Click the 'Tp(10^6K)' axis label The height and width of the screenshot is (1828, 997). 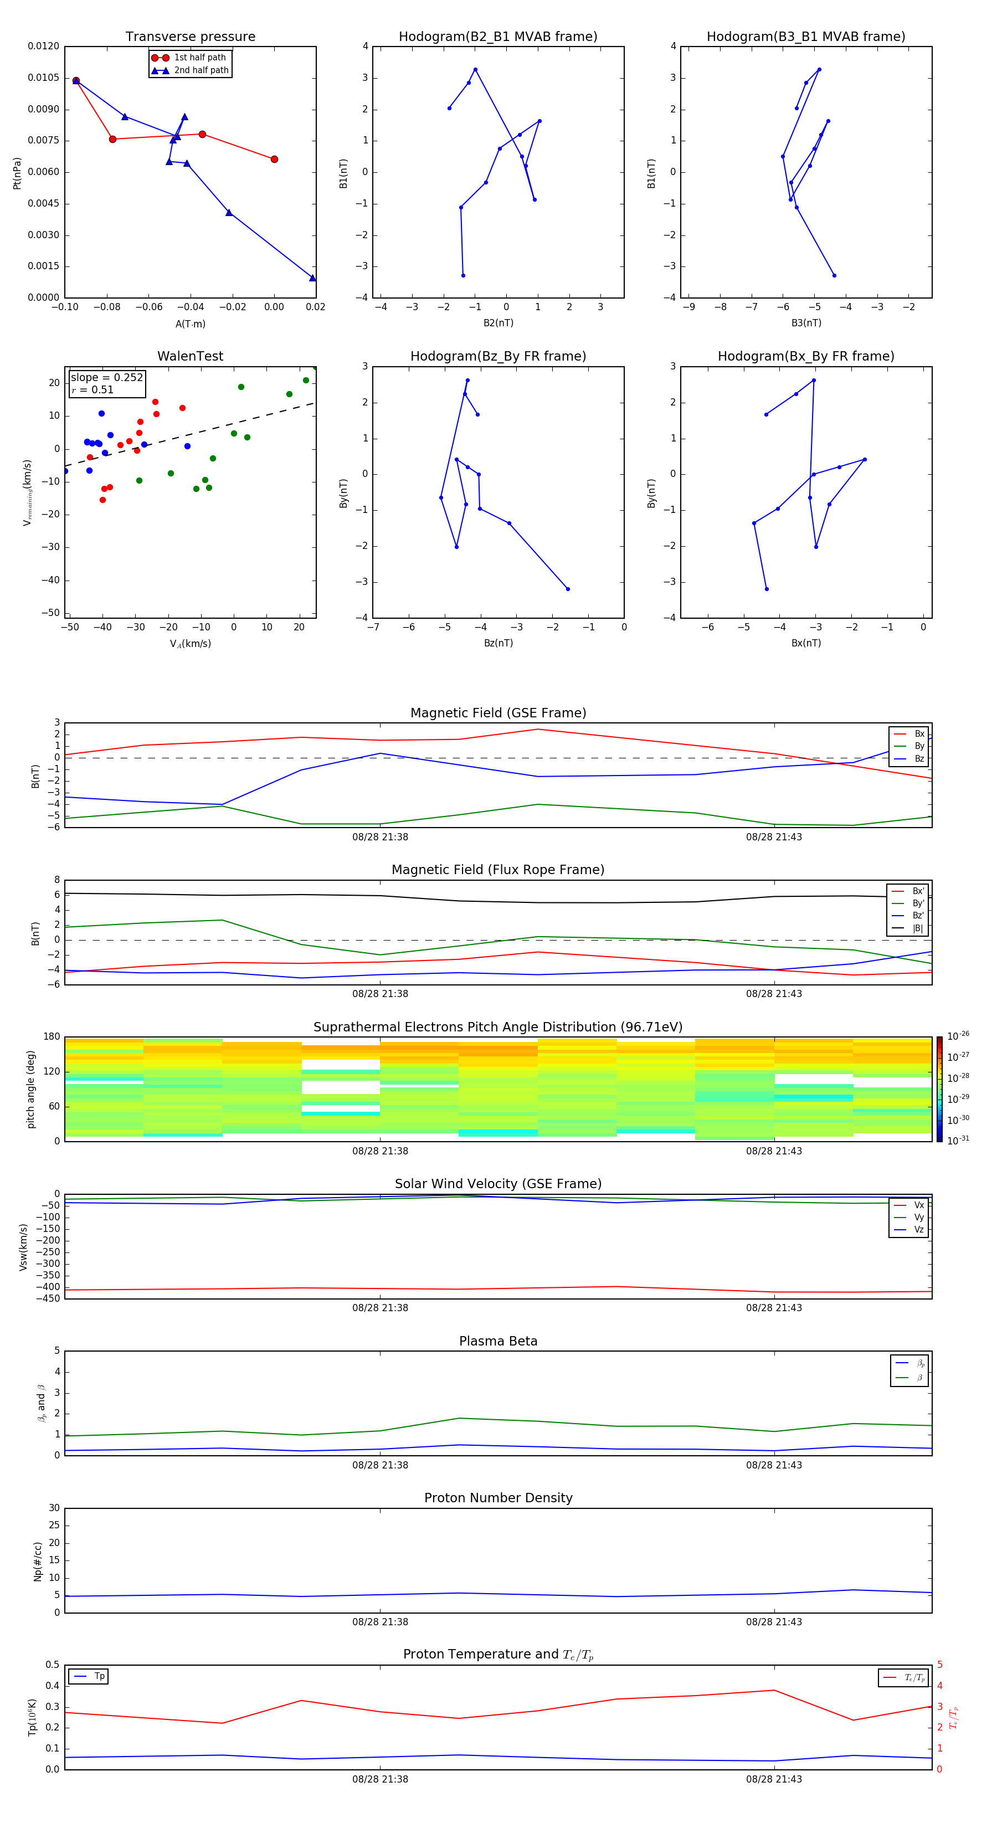pyautogui.click(x=32, y=1717)
